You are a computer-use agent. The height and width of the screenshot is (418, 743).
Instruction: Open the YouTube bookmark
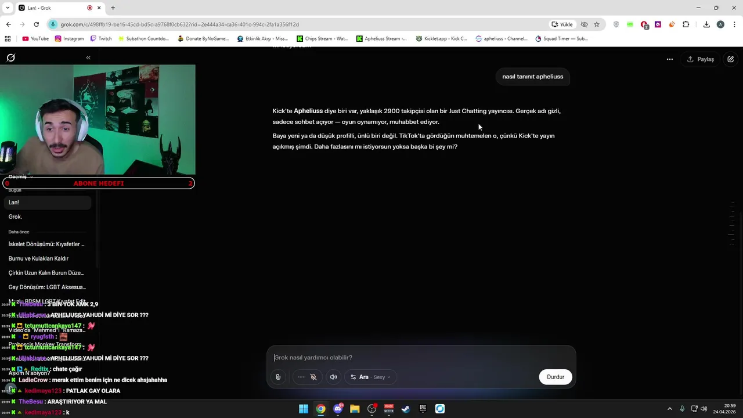[x=35, y=39]
